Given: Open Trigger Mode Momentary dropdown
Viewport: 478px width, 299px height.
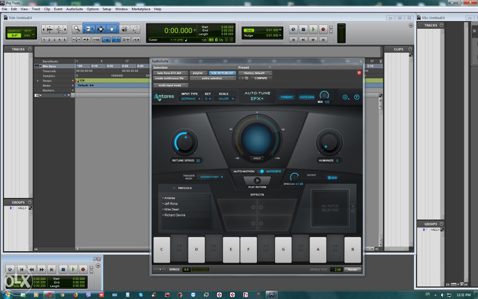Looking at the screenshot, I should click(x=212, y=177).
